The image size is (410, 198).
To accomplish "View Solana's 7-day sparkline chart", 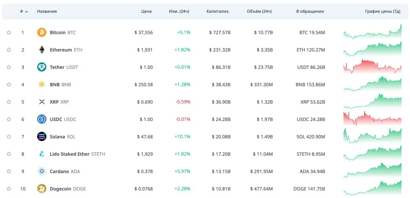I will (372, 136).
